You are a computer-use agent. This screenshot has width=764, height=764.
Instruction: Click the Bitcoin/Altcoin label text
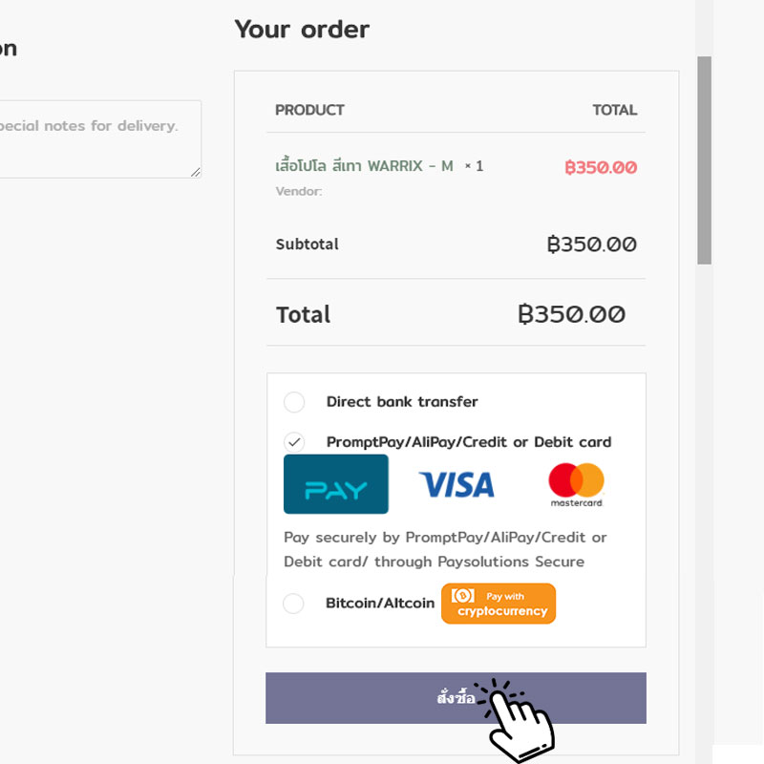tap(380, 604)
